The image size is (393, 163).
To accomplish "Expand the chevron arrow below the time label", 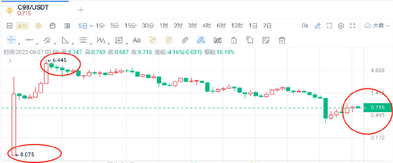I will (x=10, y=60).
